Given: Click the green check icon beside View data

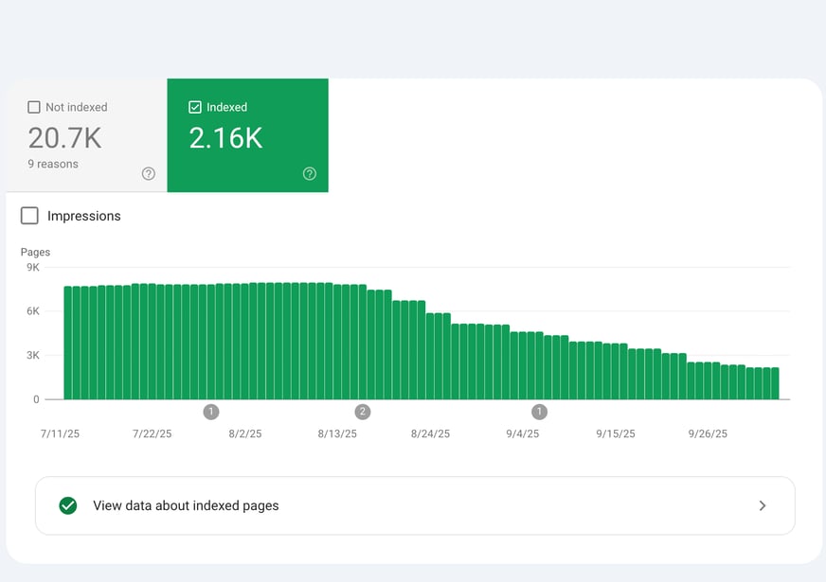Looking at the screenshot, I should 68,505.
